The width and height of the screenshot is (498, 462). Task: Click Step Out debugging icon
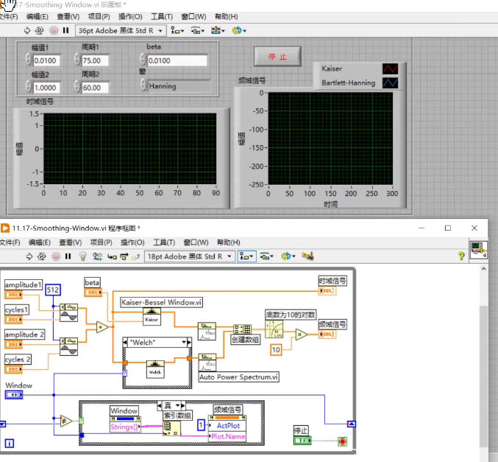click(x=136, y=256)
